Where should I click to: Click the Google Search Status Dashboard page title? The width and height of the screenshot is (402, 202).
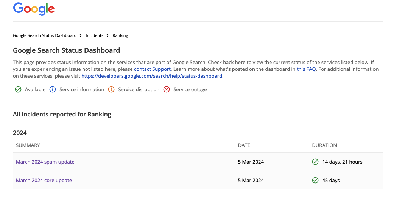coord(66,50)
